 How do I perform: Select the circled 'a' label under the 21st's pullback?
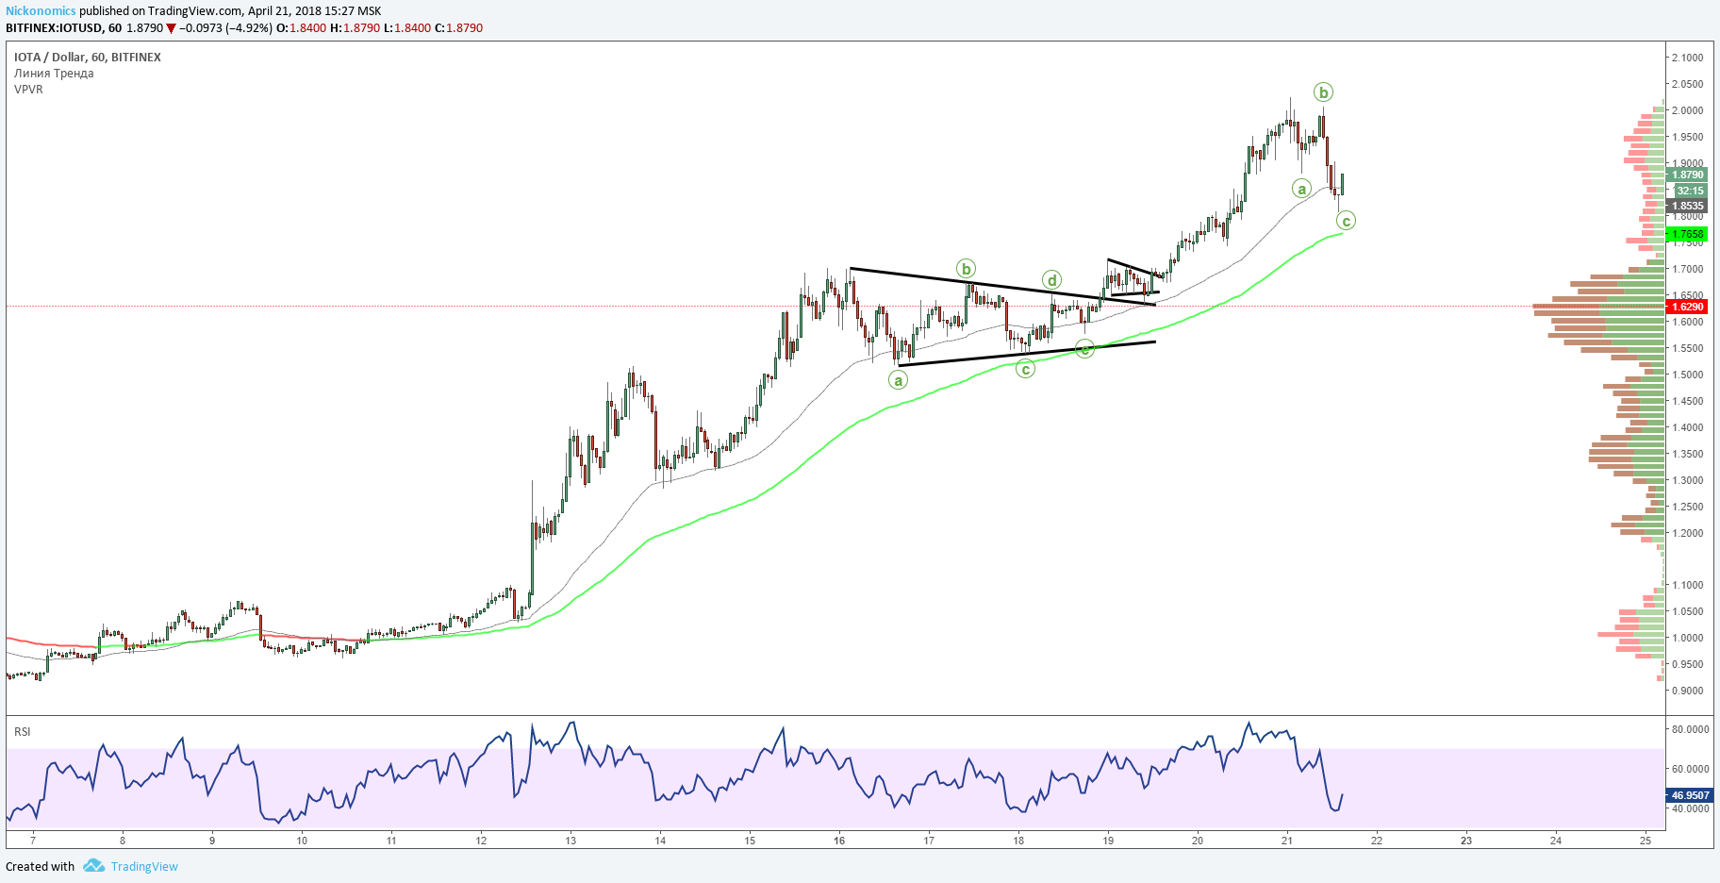coord(1302,189)
